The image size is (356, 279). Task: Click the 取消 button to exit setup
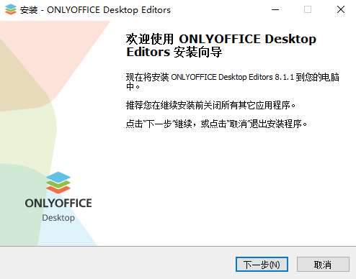323,265
